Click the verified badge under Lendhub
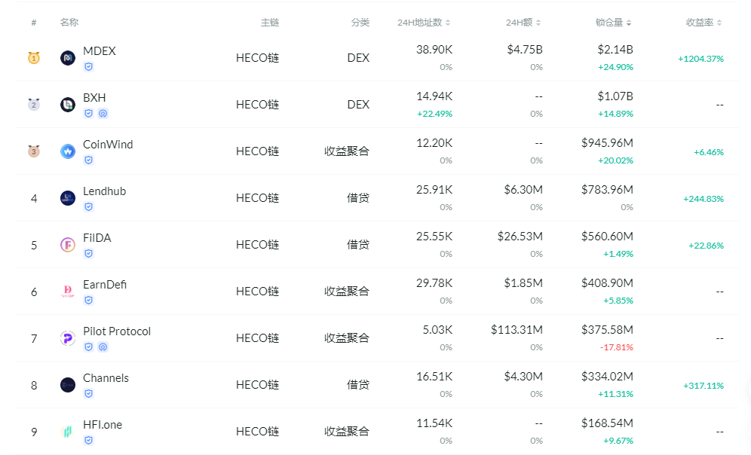The height and width of the screenshot is (455, 751). [x=89, y=207]
